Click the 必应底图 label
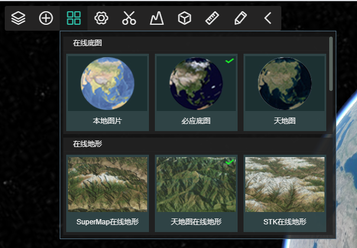The image size is (357, 248). 196,121
